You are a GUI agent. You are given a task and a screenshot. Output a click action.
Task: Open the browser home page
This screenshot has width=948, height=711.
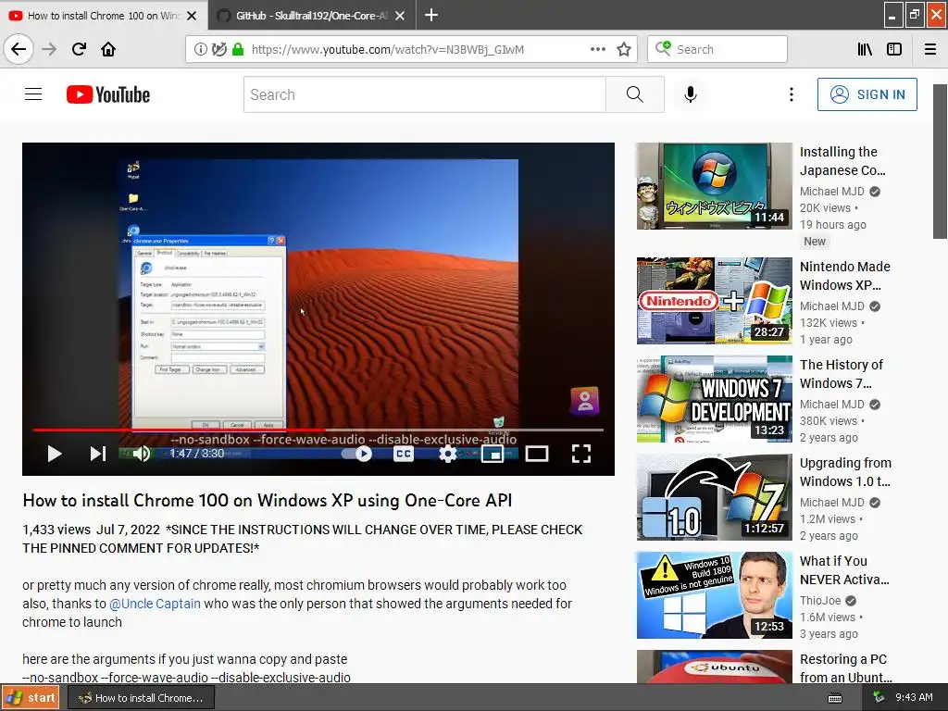[108, 49]
